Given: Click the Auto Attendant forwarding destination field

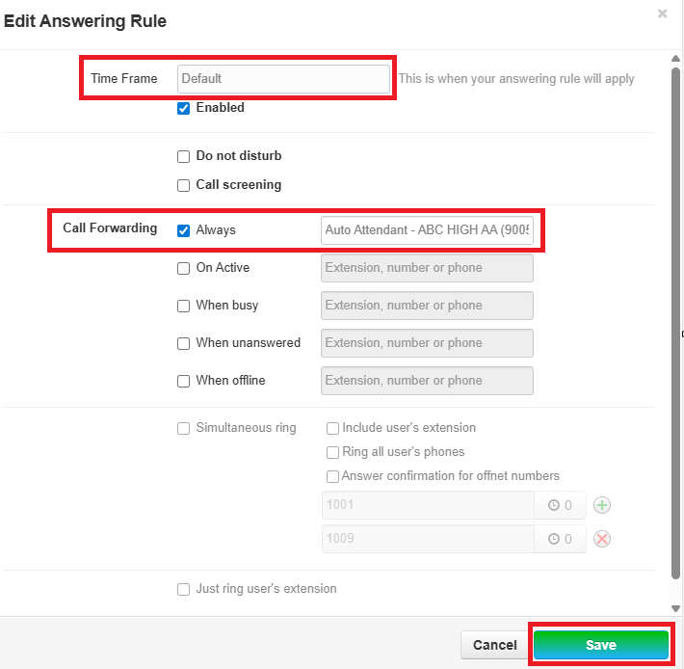Looking at the screenshot, I should pyautogui.click(x=427, y=230).
